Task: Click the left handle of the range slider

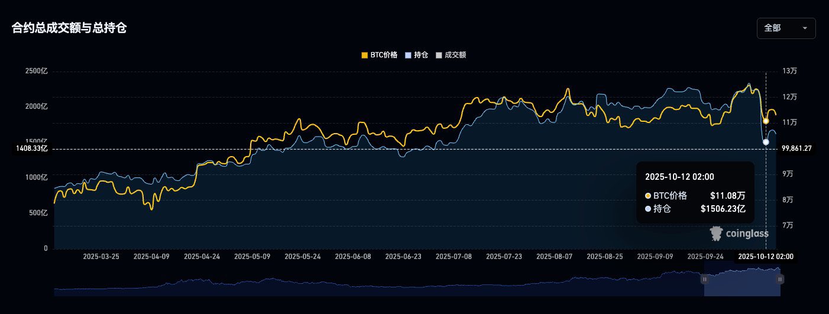Action: pos(704,279)
